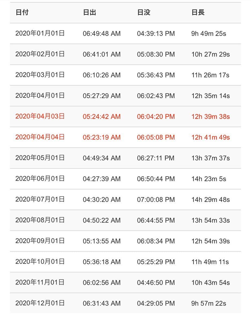Click red sunset time 06:04:20 PM
251x314 pixels.
pos(156,117)
